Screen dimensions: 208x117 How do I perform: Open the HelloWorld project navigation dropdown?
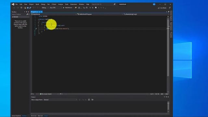coord(54,14)
